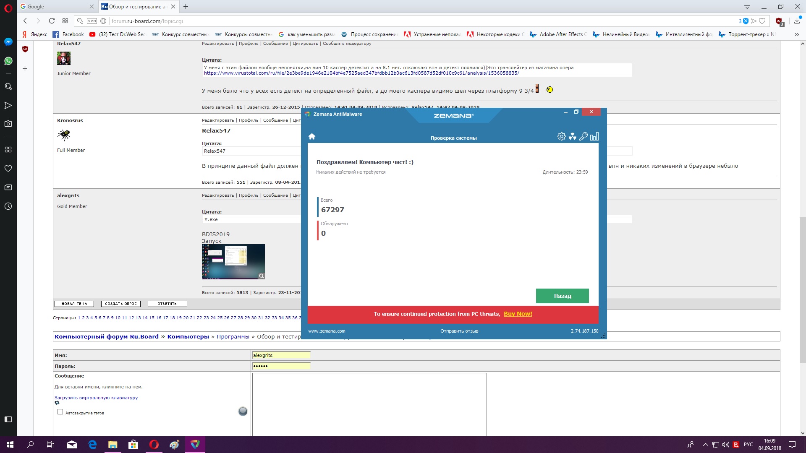Viewport: 806px width, 453px height.
Task: Open Zemana settings gear icon
Action: pyautogui.click(x=561, y=136)
